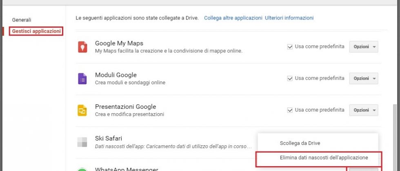Open Opzioni dropdown for Google My Maps

pyautogui.click(x=363, y=47)
